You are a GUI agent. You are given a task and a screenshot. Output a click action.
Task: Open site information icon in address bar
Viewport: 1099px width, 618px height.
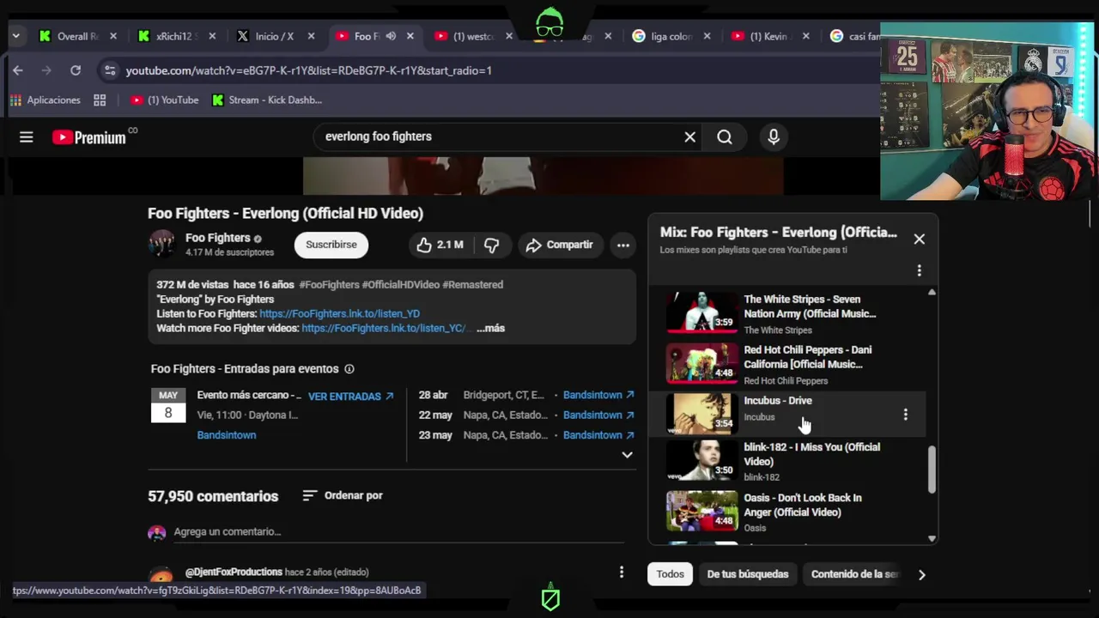tap(108, 70)
